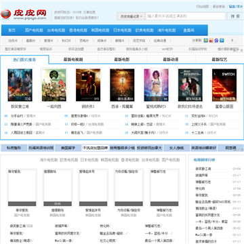Open 日本电视剧 in the blue navigation bar
244x244 pixels.
click(122, 30)
